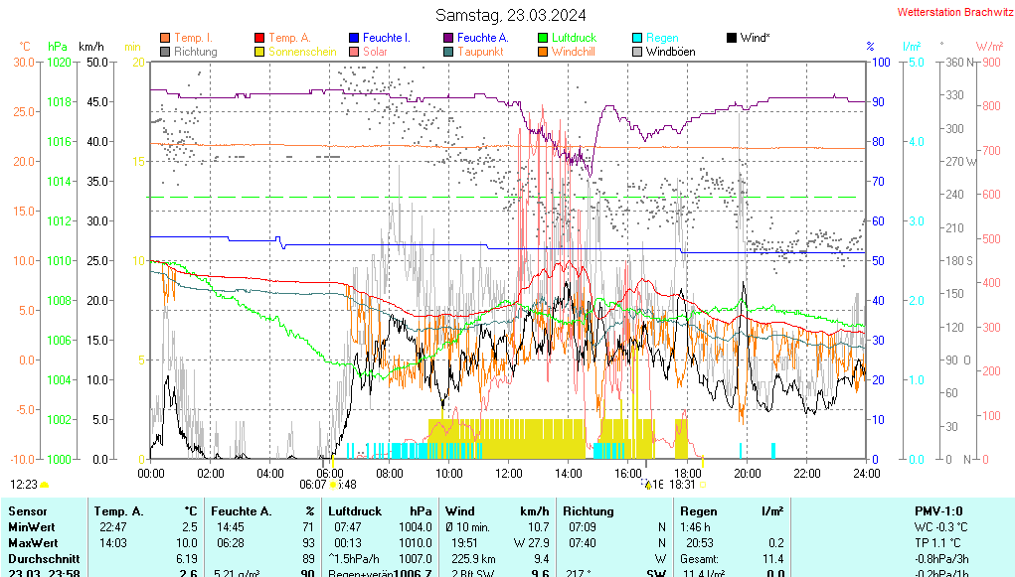The width and height of the screenshot is (1015, 577).
Task: Select the blue Feuchte I. legend marker
Action: (354, 38)
